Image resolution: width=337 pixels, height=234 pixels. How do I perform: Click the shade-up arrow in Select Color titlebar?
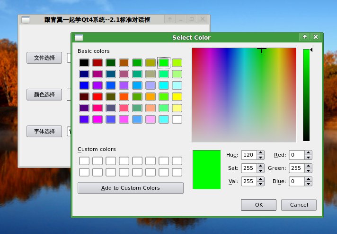304,37
